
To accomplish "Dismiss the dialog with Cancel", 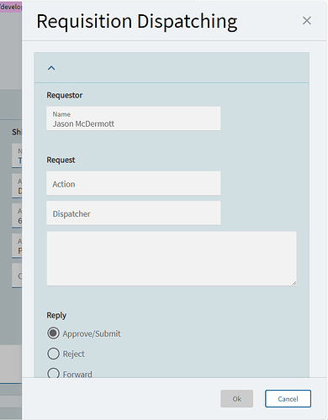I will coord(288,399).
